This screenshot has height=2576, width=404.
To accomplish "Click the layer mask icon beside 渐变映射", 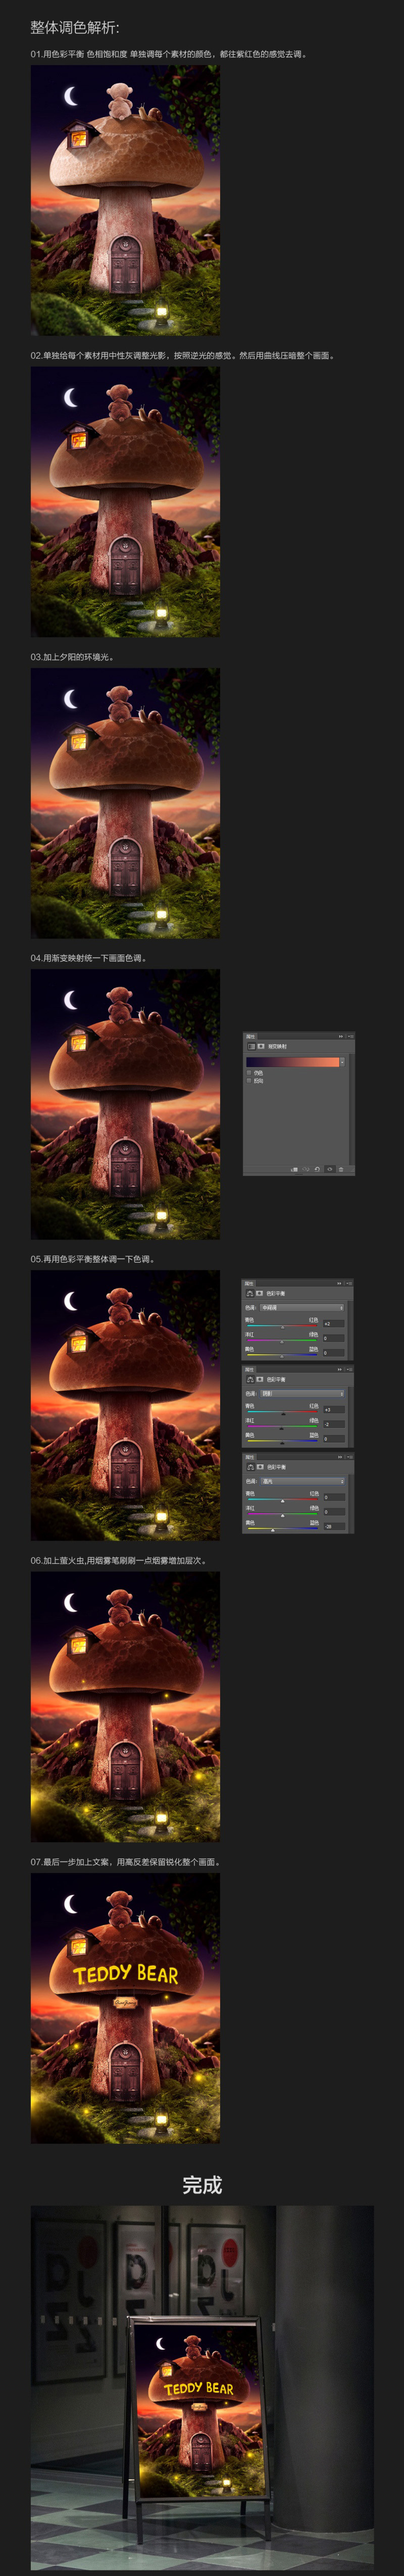I will (261, 1046).
